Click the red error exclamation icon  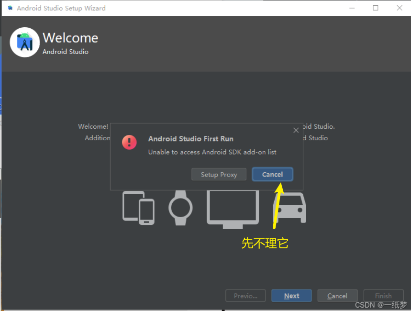pyautogui.click(x=129, y=143)
